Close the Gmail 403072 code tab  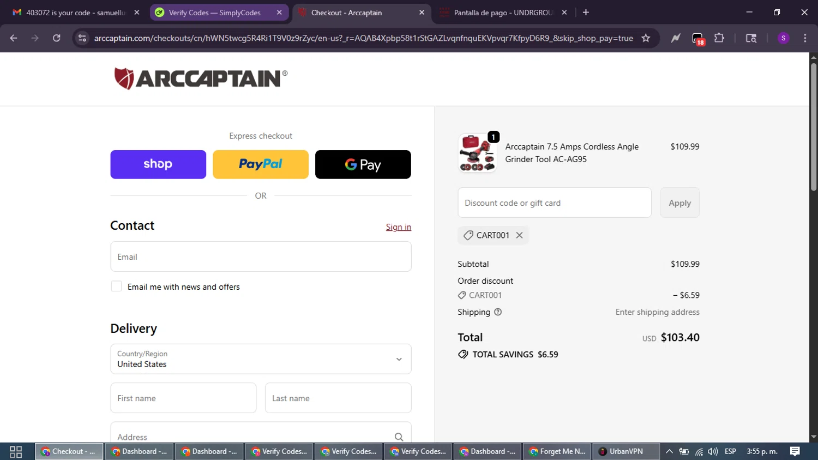pyautogui.click(x=137, y=13)
